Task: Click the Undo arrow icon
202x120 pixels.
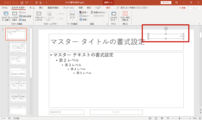Action: click(26, 3)
